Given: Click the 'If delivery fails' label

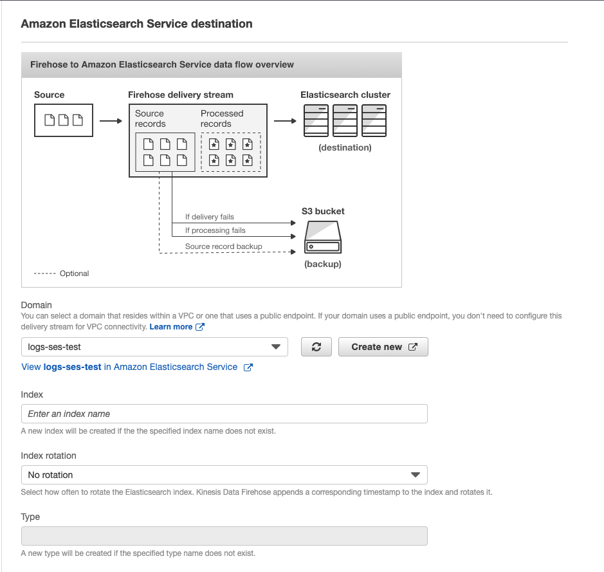Looking at the screenshot, I should click(209, 217).
